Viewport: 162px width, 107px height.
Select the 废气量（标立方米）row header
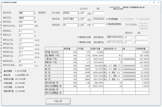(54, 52)
